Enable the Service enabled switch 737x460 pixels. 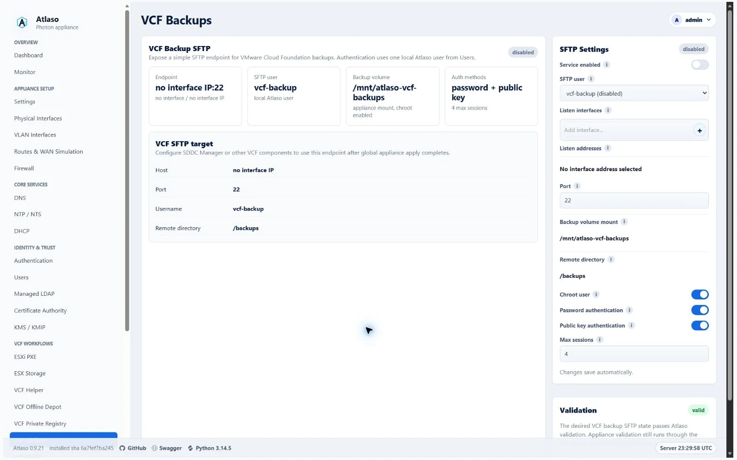[700, 65]
